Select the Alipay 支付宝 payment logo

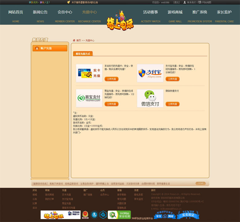pyautogui.click(x=150, y=73)
